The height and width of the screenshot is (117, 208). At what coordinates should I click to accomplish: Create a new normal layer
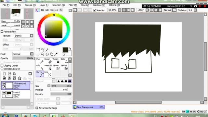tap(5, 74)
